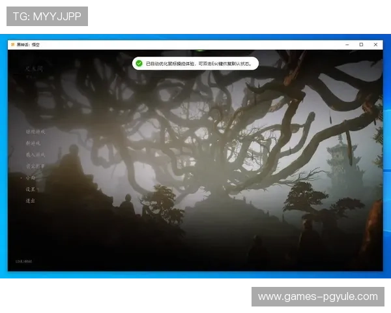391x313 pixels.
Task: Open the www.games-pgyule.com link
Action: click(317, 297)
